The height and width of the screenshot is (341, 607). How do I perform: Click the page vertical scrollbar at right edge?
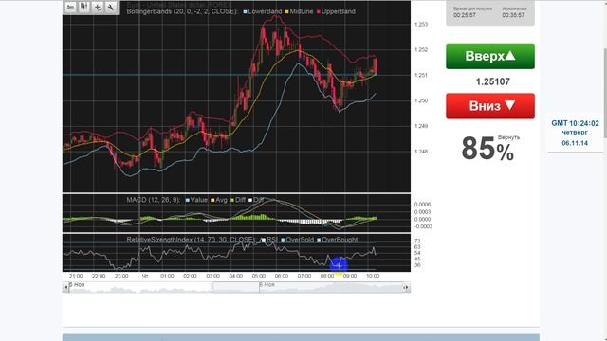click(x=605, y=93)
